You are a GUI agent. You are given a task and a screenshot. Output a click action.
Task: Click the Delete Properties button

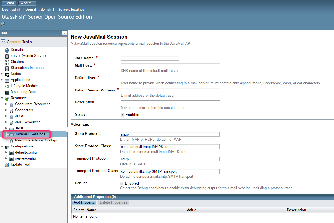click(x=113, y=202)
